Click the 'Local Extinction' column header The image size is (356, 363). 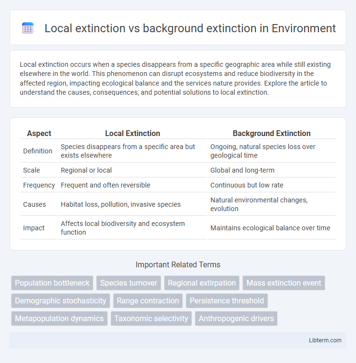[132, 133]
